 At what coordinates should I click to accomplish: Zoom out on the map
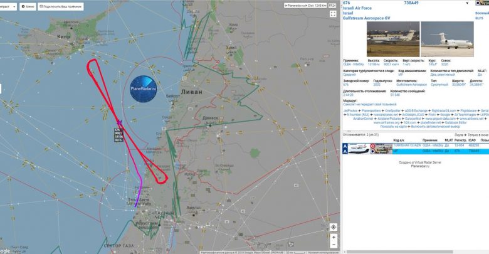[334, 245]
